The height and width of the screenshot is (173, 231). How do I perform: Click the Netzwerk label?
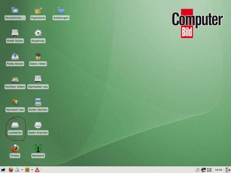(38, 155)
